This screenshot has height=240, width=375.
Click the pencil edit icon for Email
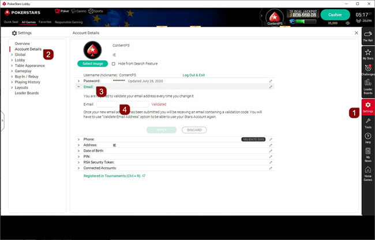coord(271,87)
